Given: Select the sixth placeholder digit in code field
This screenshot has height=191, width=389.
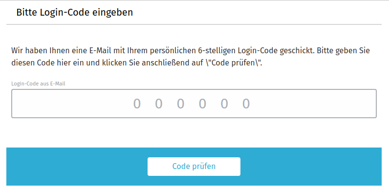Looking at the screenshot, I should [x=246, y=104].
